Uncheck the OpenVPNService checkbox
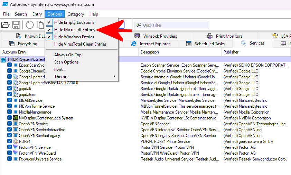Image resolution: width=291 pixels, height=175 pixels. 9,124
